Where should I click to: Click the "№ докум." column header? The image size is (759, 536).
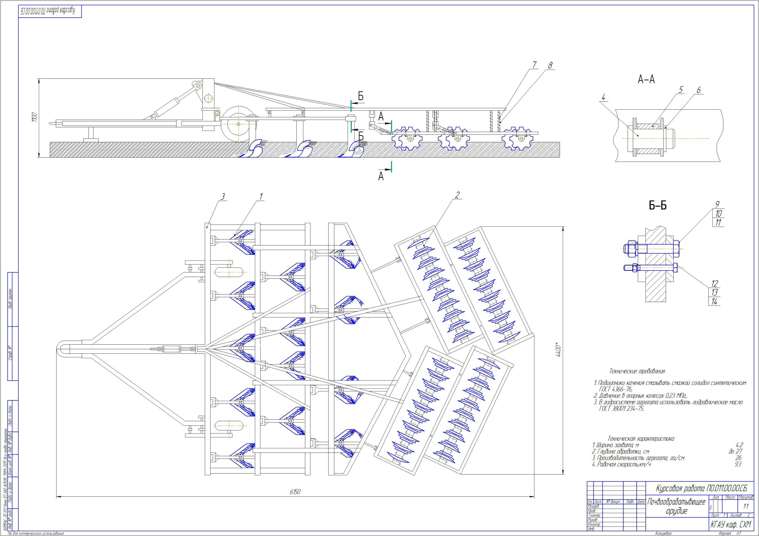pyautogui.click(x=613, y=502)
